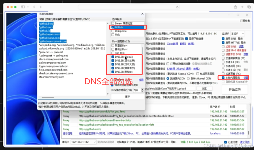The image size is (254, 150).
Task: Toggle DNS.SB(Global) server checkbox
Action: [x=113, y=57]
